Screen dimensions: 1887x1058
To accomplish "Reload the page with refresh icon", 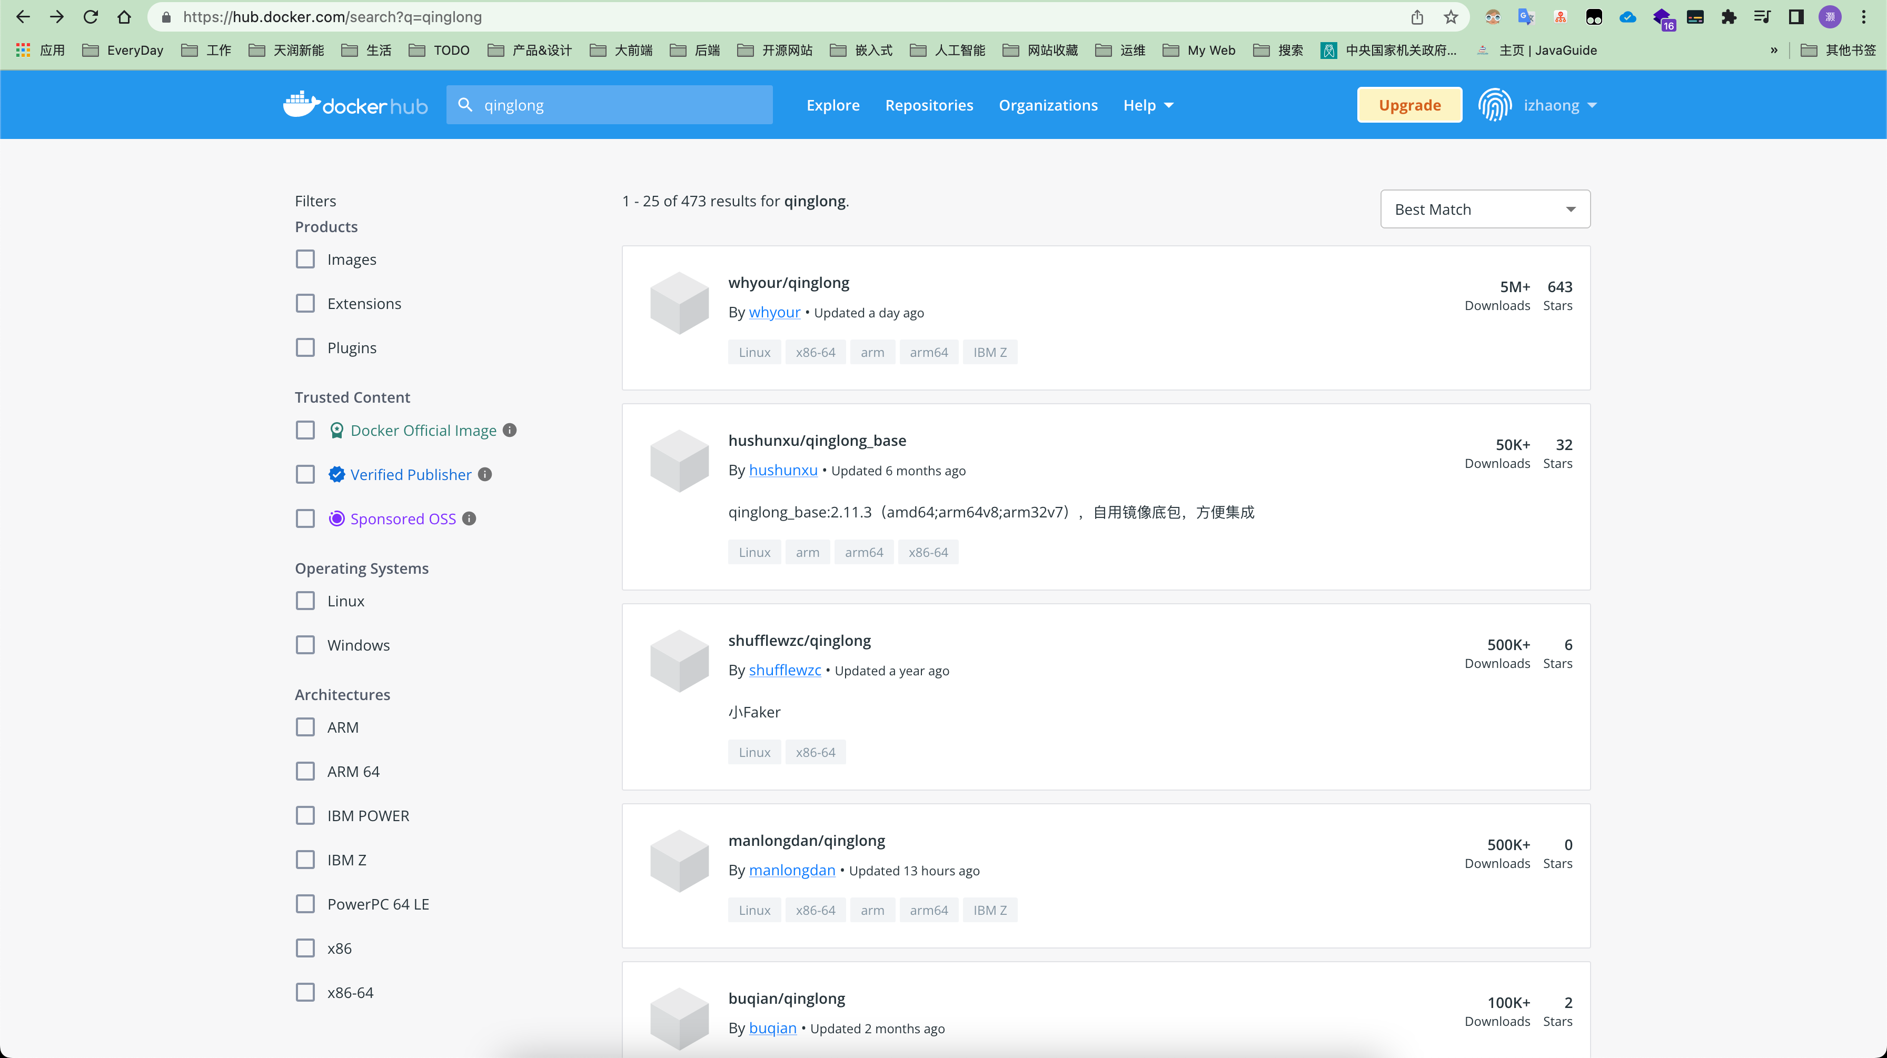I will point(90,17).
